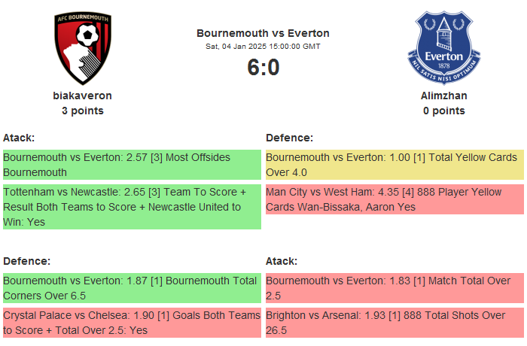
Task: Select the Tottenham vs Newcastle bet row
Action: [x=131, y=206]
